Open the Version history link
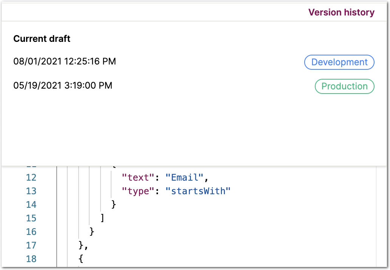 pyautogui.click(x=341, y=12)
